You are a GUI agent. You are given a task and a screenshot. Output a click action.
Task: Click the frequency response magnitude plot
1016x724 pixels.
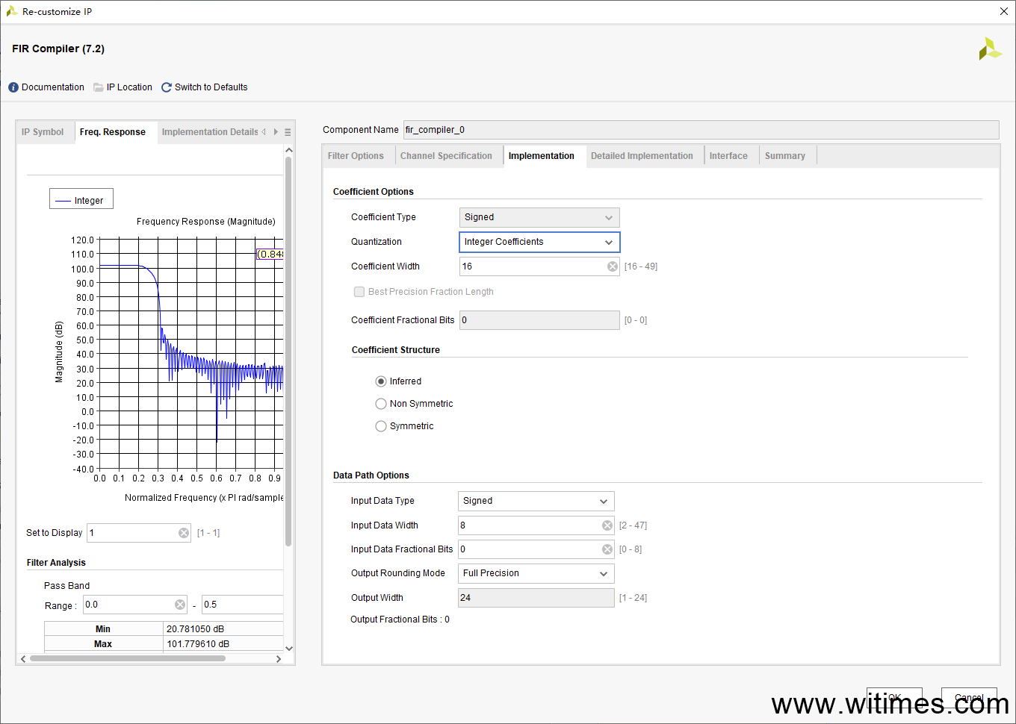pos(191,355)
